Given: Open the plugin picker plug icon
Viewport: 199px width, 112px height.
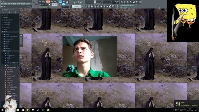Looking at the screenshot, I should coord(104,6).
